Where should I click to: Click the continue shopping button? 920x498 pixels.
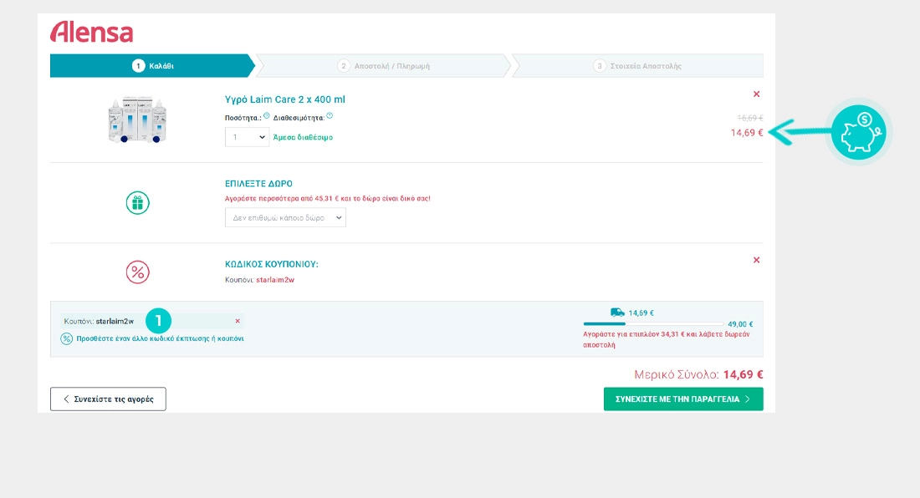point(108,399)
